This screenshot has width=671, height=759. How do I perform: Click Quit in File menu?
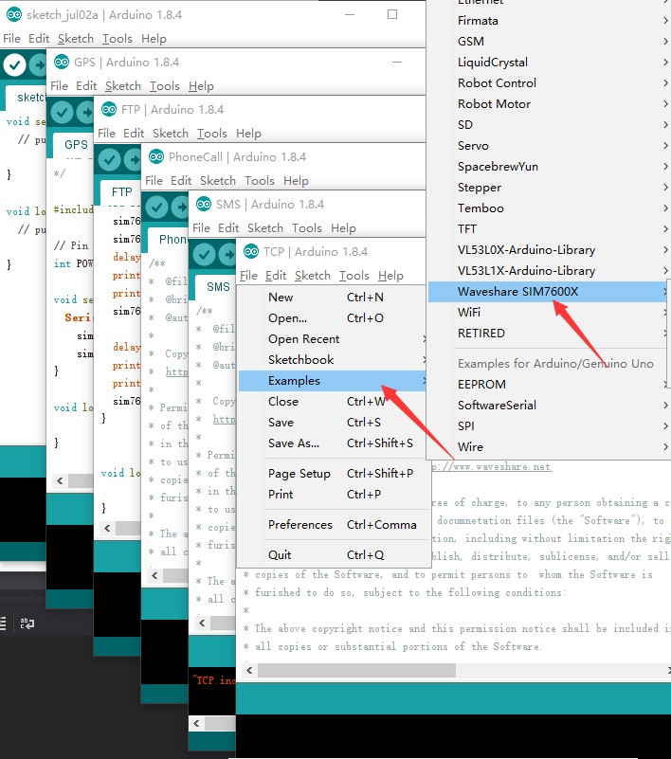coord(332,554)
